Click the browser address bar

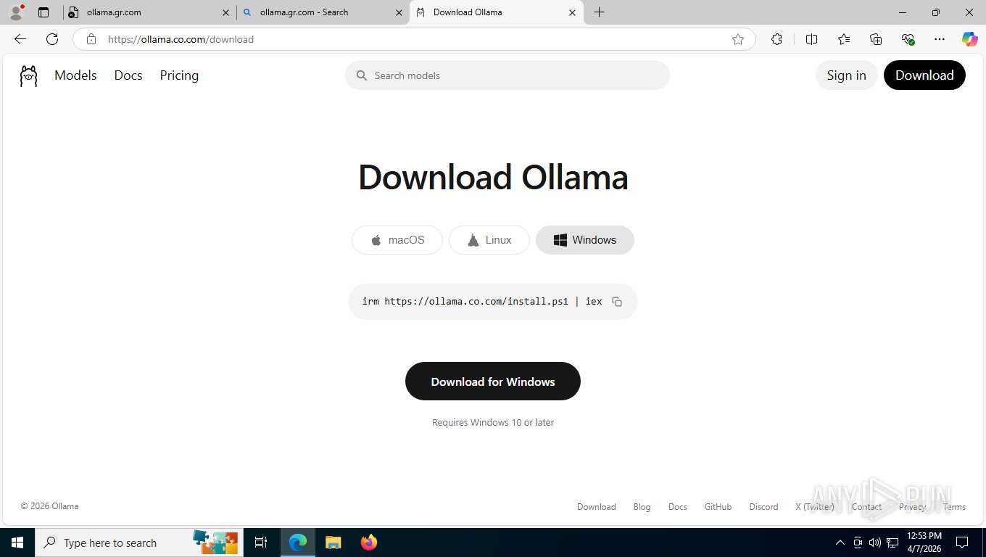click(413, 39)
